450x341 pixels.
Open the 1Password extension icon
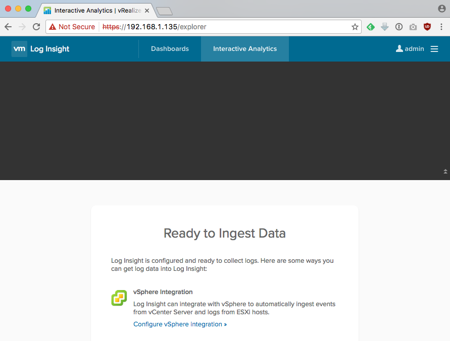(x=399, y=26)
